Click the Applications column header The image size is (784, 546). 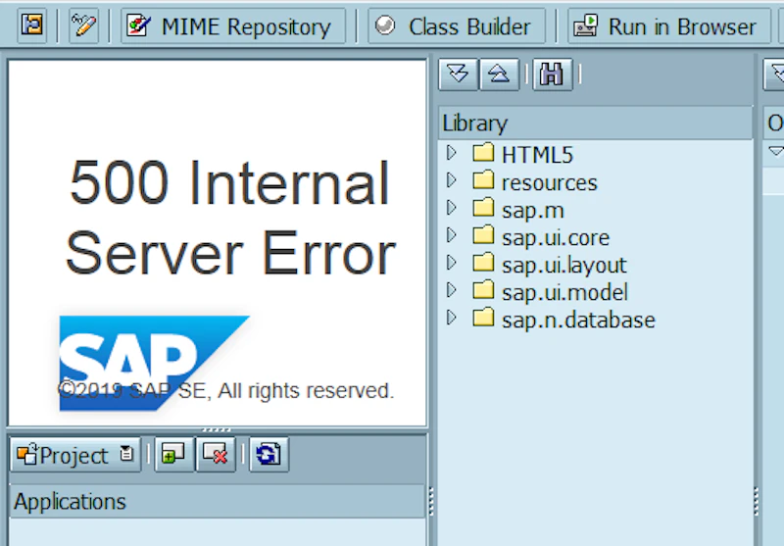click(x=218, y=502)
